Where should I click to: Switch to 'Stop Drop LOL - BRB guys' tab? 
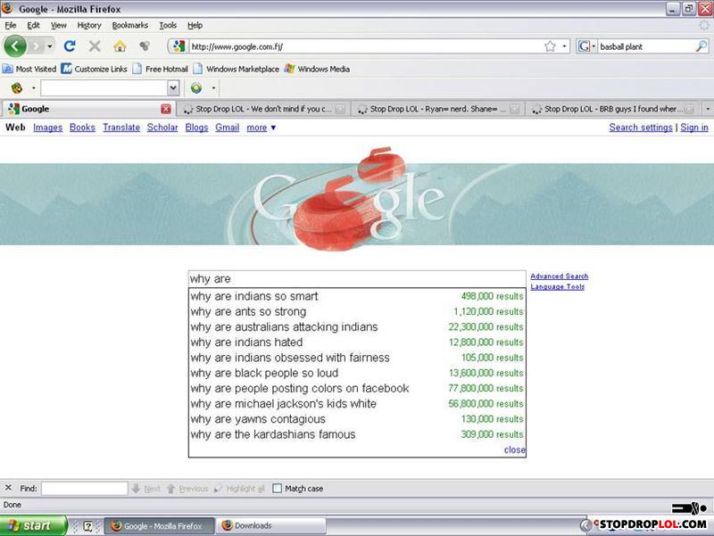[x=612, y=109]
